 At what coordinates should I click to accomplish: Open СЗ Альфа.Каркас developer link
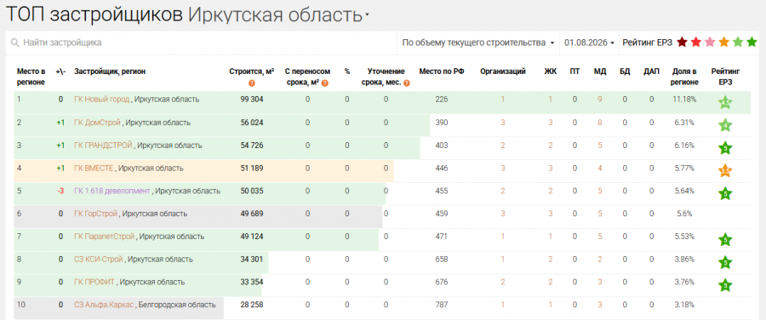click(104, 305)
